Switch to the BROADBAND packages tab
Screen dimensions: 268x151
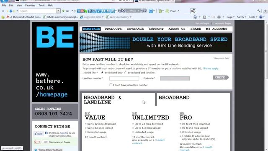[193, 99]
